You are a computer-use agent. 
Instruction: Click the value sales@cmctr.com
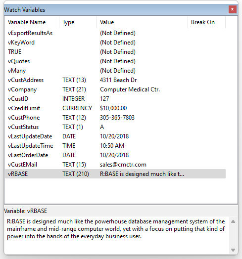123,165
